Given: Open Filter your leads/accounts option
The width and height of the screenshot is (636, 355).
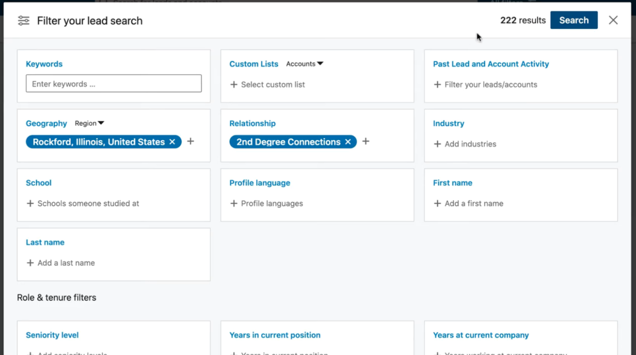Looking at the screenshot, I should tap(491, 84).
